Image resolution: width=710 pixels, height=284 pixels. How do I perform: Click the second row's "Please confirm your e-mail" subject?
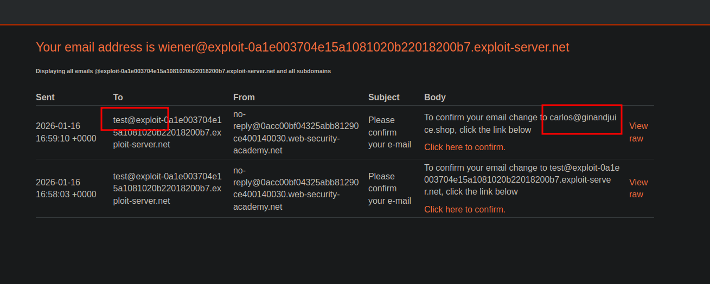(389, 188)
